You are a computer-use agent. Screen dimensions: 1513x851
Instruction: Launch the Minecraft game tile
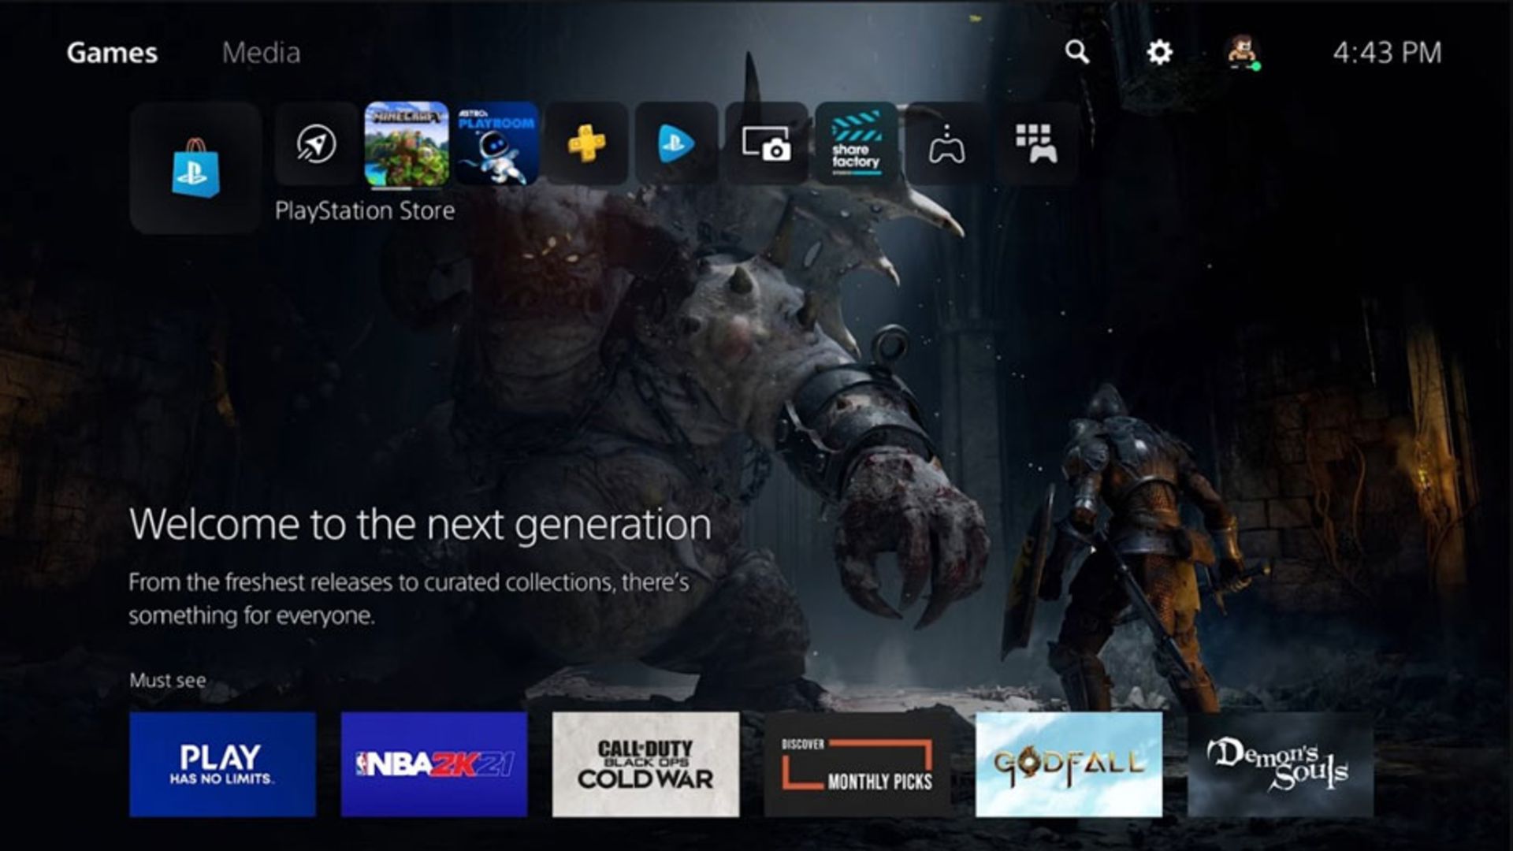tap(407, 143)
